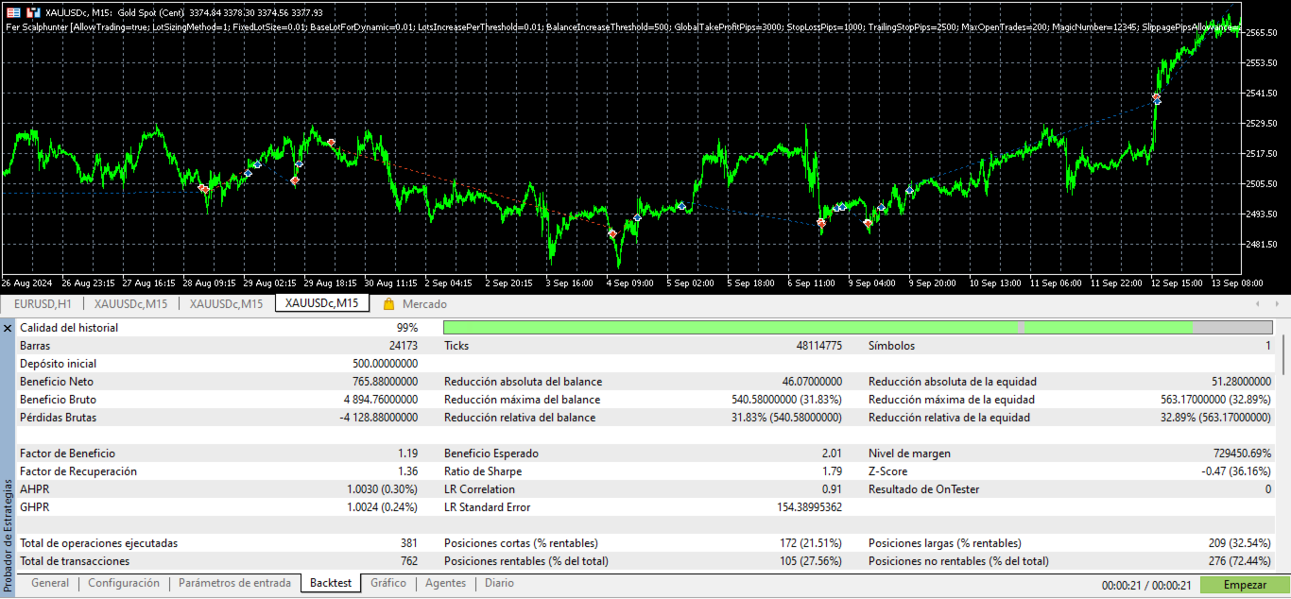This screenshot has height=599, width=1291.
Task: Select Reducción máxima de la equidad value 563.17000000 (32.89%)
Action: (1215, 400)
